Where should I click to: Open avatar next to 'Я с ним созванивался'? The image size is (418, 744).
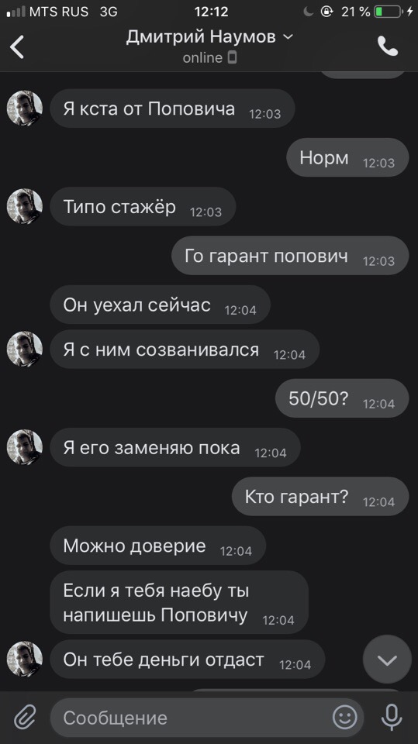click(25, 350)
